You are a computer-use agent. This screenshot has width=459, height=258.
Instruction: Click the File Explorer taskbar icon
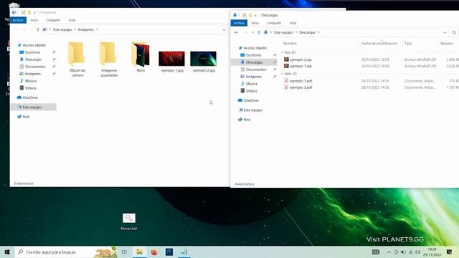139,252
